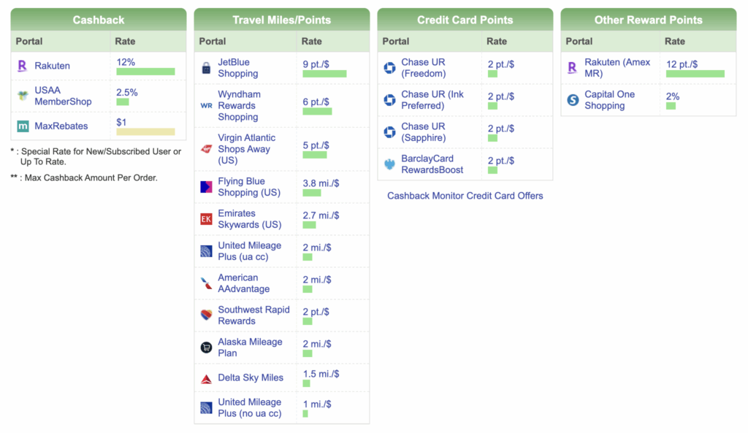Open the Chase UR (Sapphire) link

pyautogui.click(x=425, y=133)
